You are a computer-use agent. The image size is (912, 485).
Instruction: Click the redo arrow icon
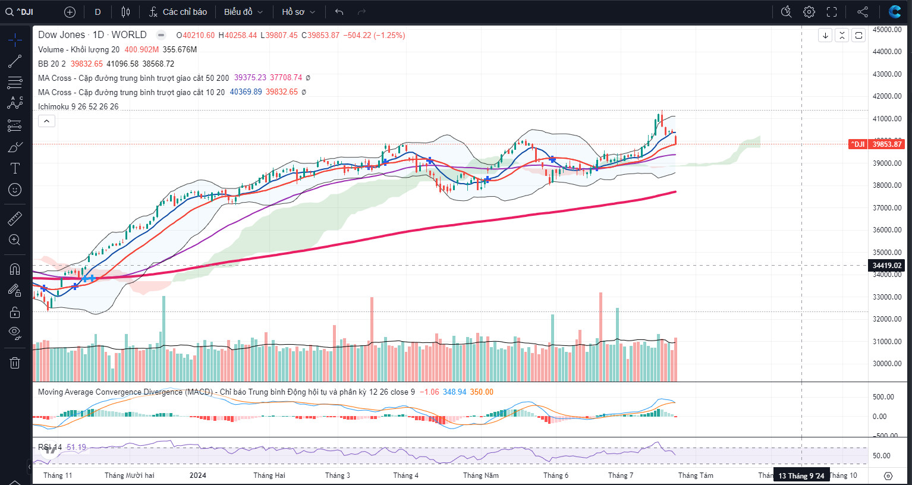361,12
